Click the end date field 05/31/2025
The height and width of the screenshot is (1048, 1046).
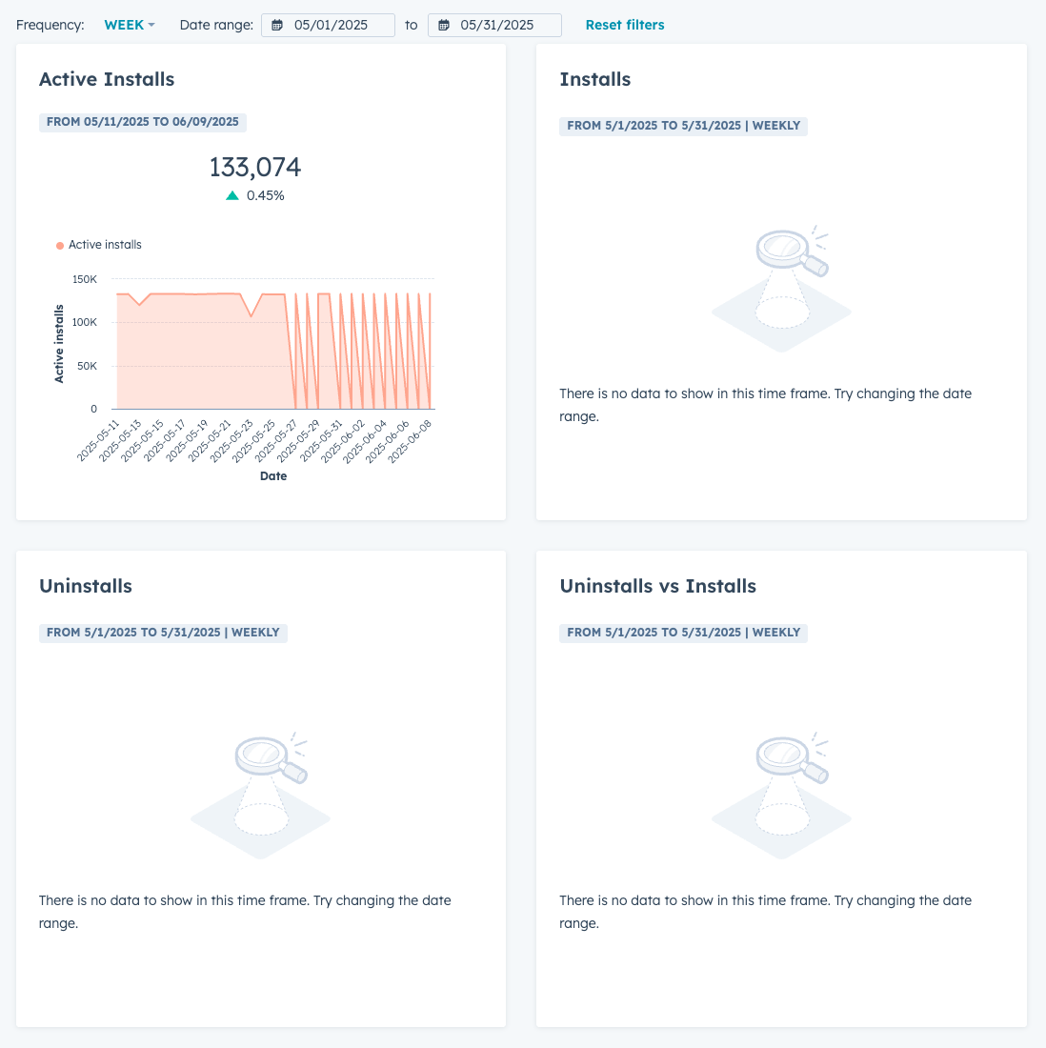point(496,25)
